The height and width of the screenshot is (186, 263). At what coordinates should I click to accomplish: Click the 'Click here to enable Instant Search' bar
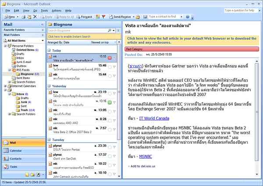click(84, 36)
